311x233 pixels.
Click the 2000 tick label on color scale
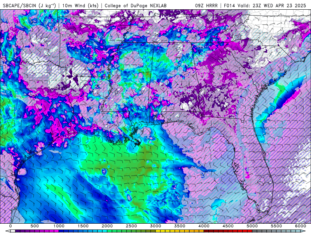pos(107,226)
